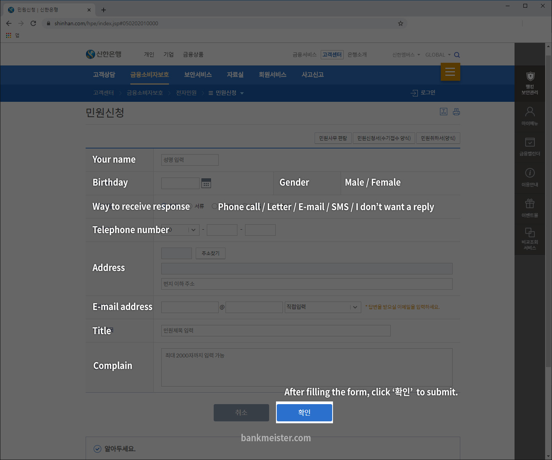Open 비교조회 서비스 in the sidebar
The height and width of the screenshot is (460, 552).
click(x=530, y=239)
